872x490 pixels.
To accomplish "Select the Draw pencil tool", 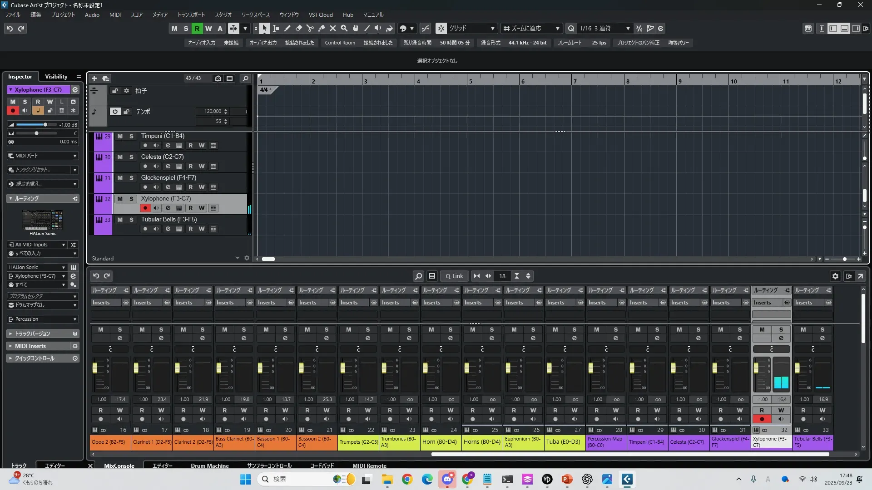I will point(287,29).
